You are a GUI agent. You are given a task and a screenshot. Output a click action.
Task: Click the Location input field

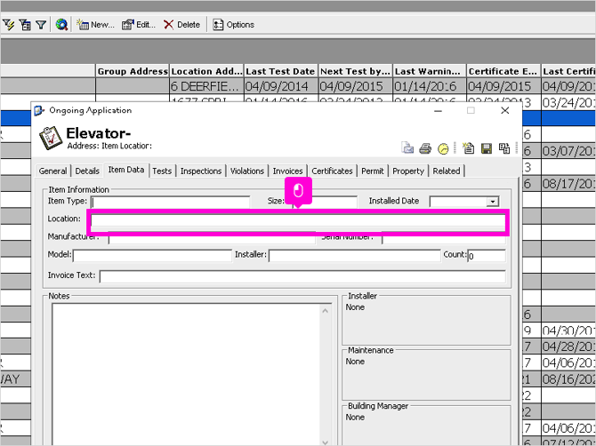[298, 221]
